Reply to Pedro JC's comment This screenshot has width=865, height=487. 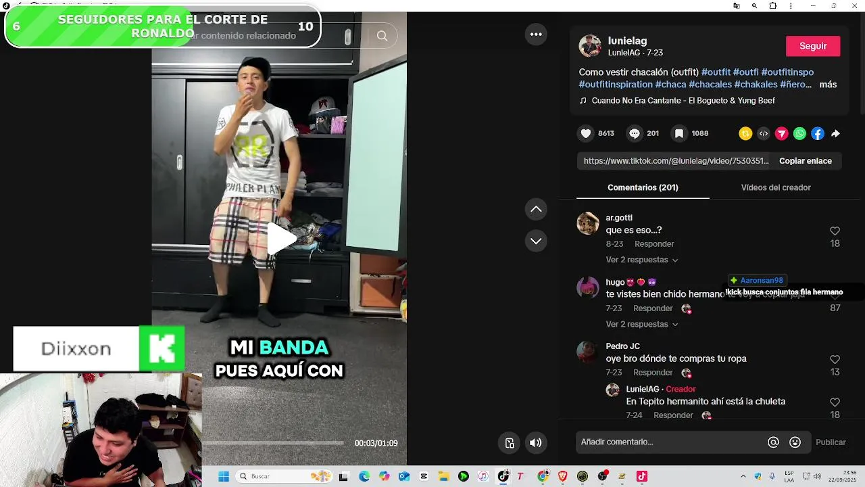tap(653, 372)
